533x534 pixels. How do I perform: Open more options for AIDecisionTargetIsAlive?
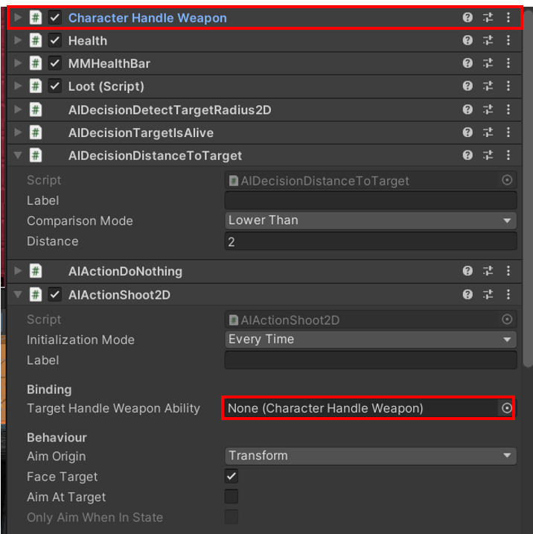pyautogui.click(x=508, y=132)
